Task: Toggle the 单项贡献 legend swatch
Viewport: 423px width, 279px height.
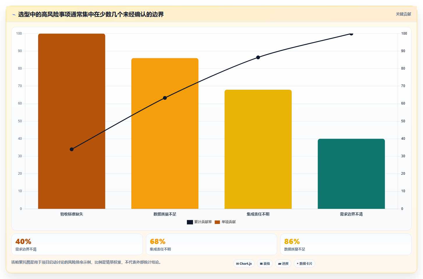Action: [x=217, y=222]
